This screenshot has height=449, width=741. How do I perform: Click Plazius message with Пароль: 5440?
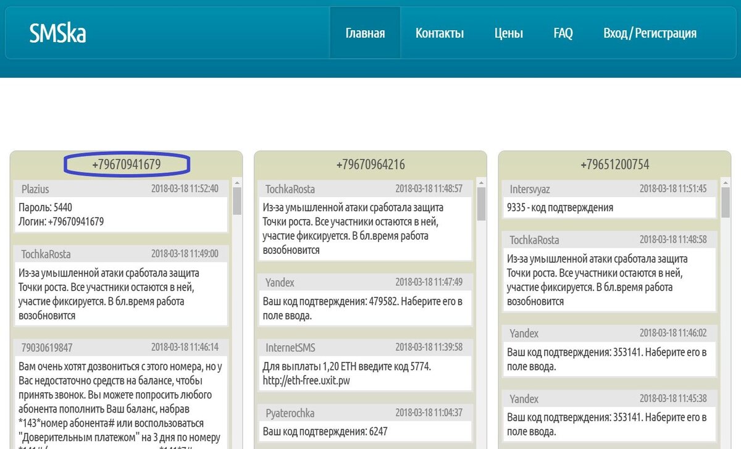[121, 214]
